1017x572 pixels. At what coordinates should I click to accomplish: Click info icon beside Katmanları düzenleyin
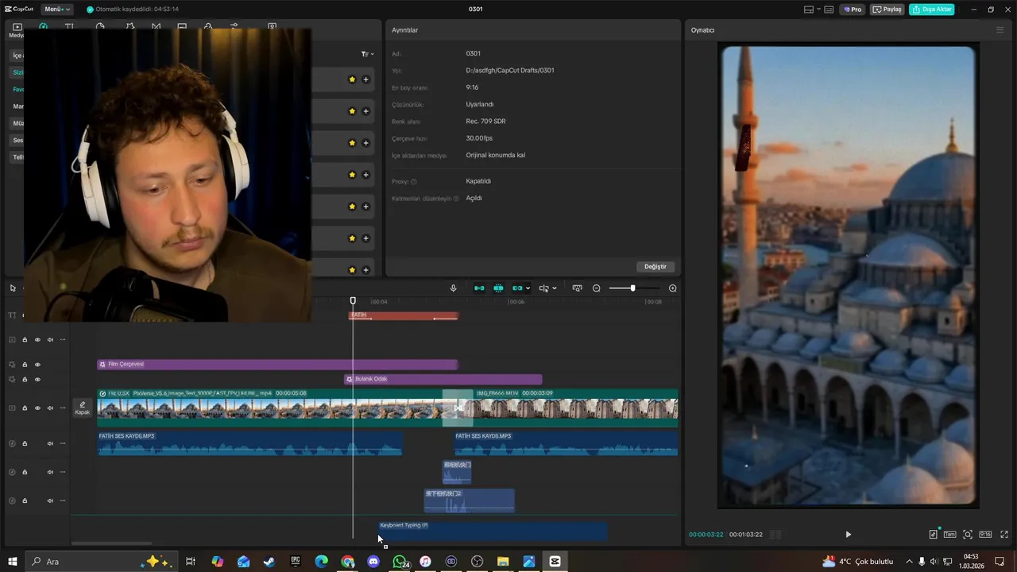456,199
